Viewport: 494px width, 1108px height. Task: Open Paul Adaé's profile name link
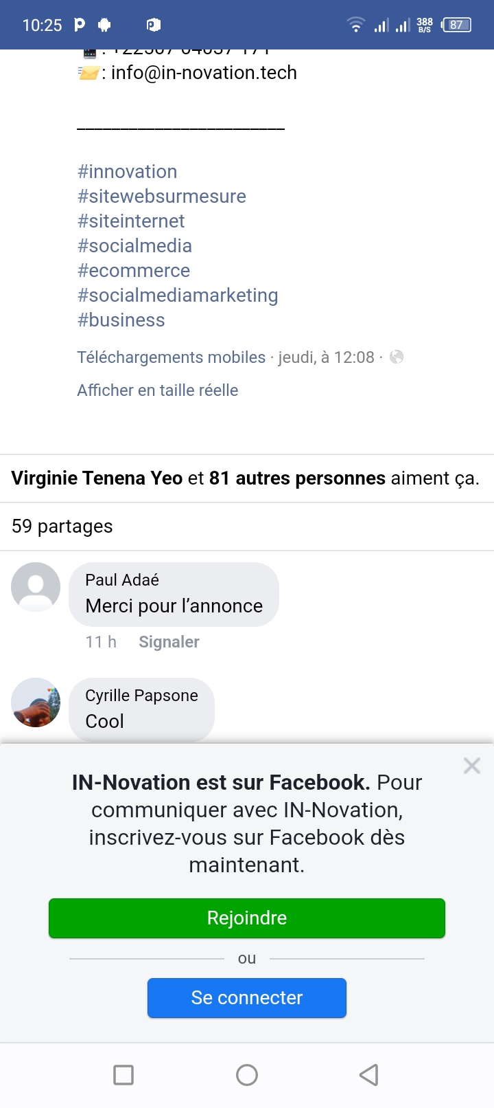122,580
